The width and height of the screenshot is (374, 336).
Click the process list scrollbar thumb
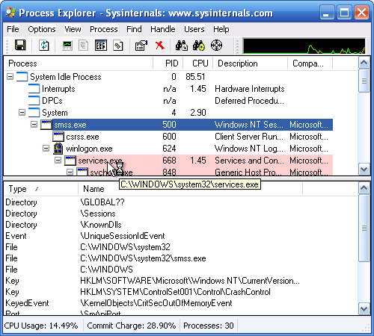click(x=364, y=81)
